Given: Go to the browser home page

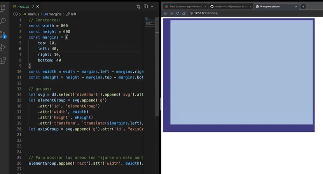Looking at the screenshot, I should (x=184, y=13).
